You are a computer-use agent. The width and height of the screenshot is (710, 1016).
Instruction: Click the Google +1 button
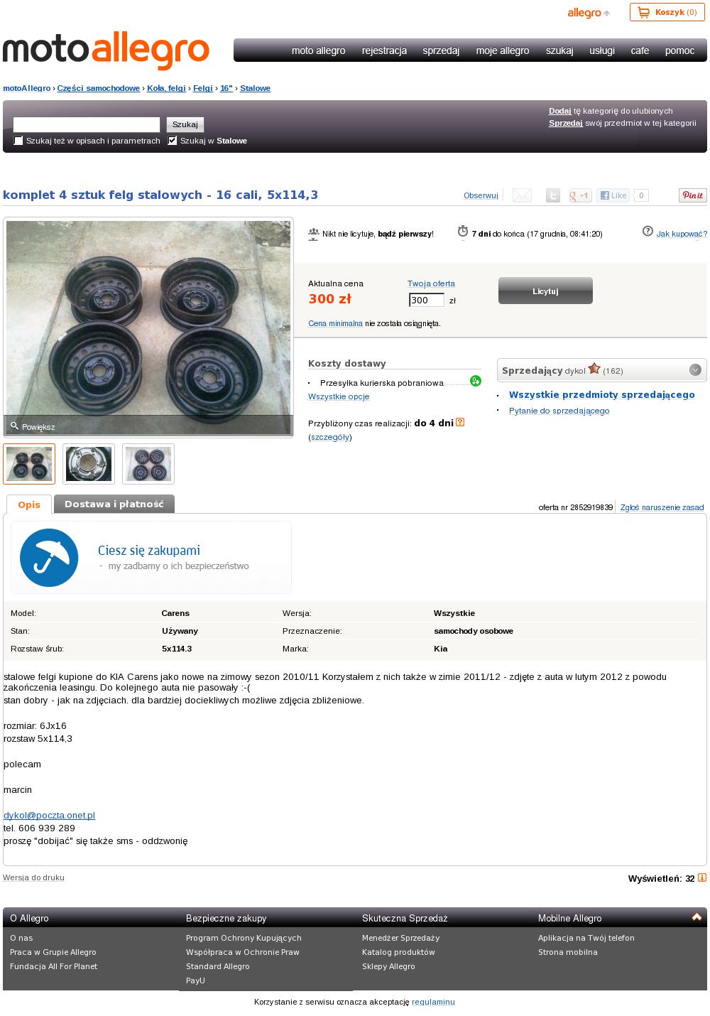click(580, 195)
